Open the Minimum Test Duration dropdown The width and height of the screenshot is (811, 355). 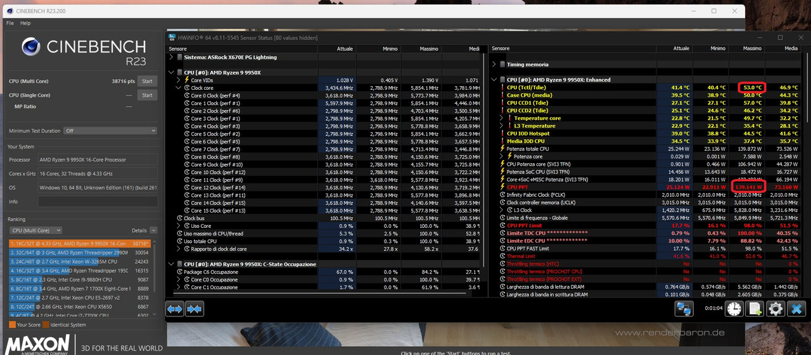[x=110, y=130]
